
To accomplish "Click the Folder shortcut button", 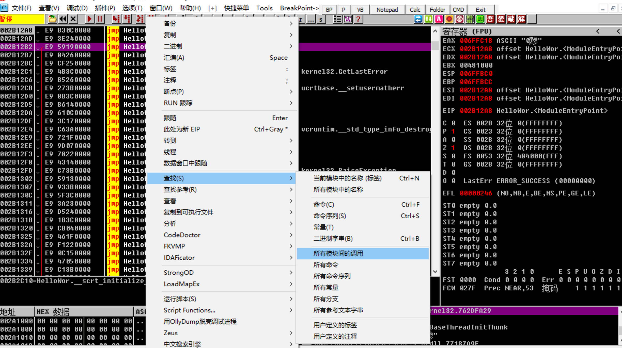I will (437, 10).
